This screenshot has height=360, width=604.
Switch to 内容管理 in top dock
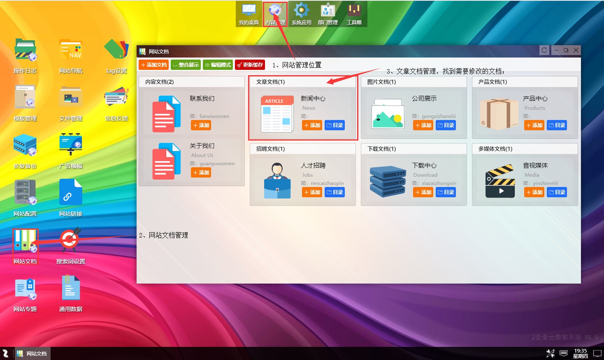click(275, 14)
